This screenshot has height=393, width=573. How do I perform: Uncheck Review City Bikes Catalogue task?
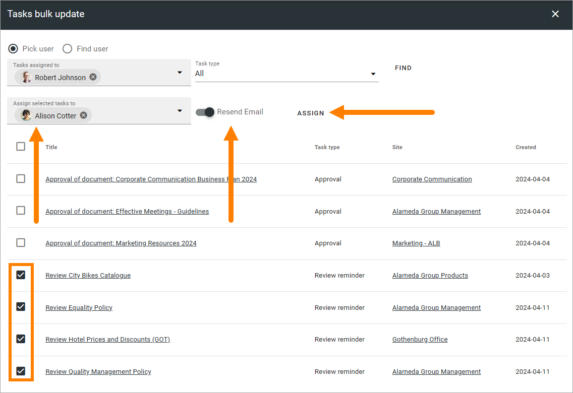click(x=21, y=275)
